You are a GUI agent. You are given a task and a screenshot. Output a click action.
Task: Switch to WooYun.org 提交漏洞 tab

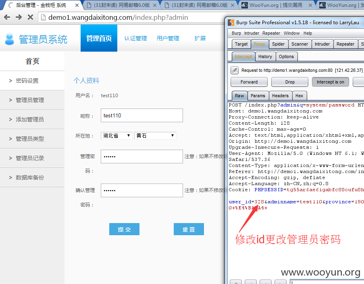click(x=276, y=5)
